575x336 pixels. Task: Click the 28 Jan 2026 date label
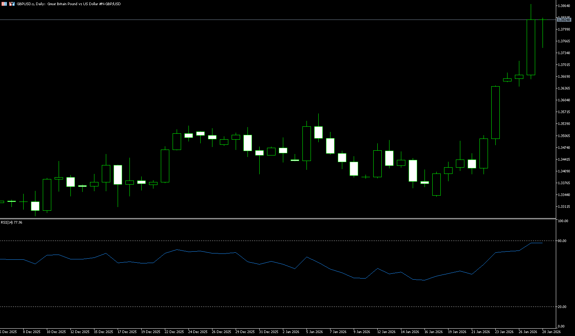click(x=551, y=332)
